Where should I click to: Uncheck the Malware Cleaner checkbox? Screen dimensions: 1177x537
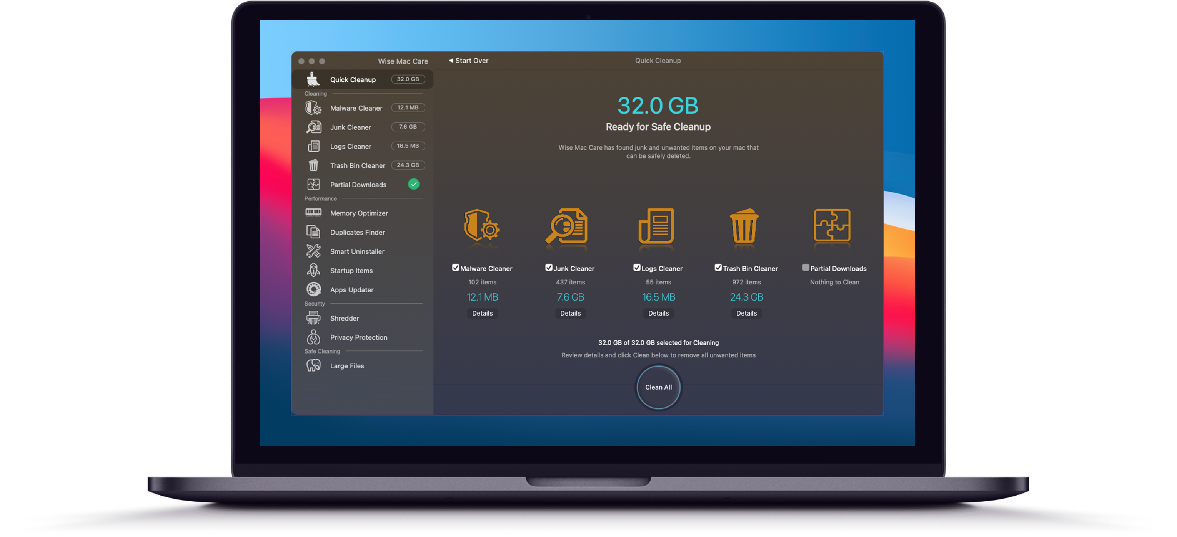pos(456,268)
